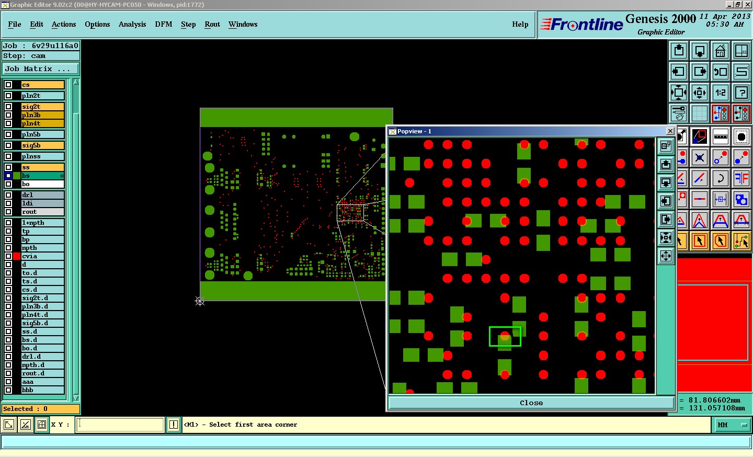This screenshot has height=458, width=753.
Task: Click the previous view undo icon
Action: click(x=721, y=72)
